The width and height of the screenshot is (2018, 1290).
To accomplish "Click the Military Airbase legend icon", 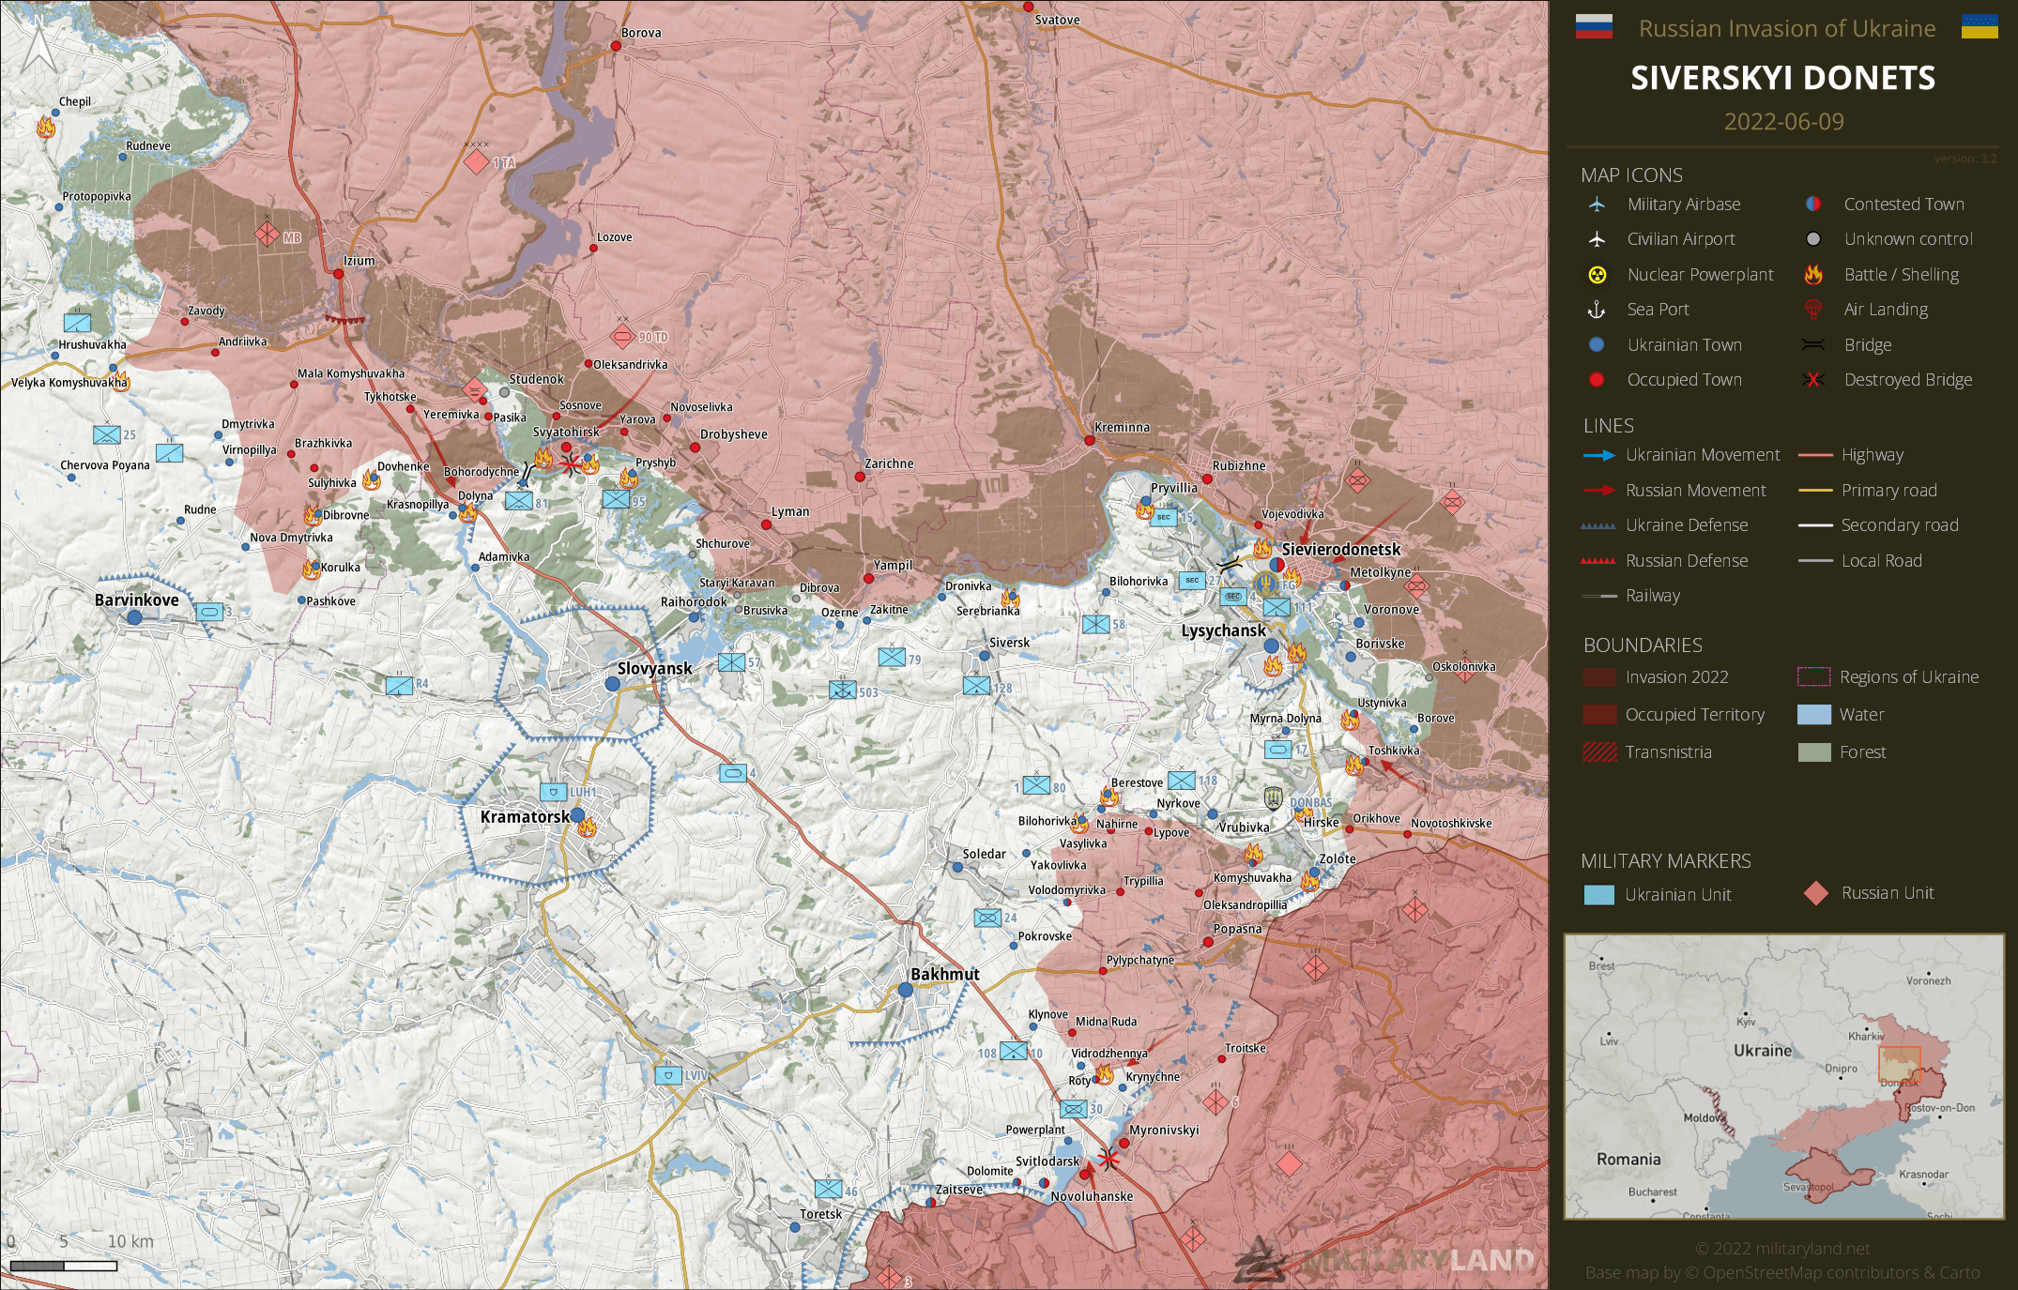I will (x=1597, y=205).
